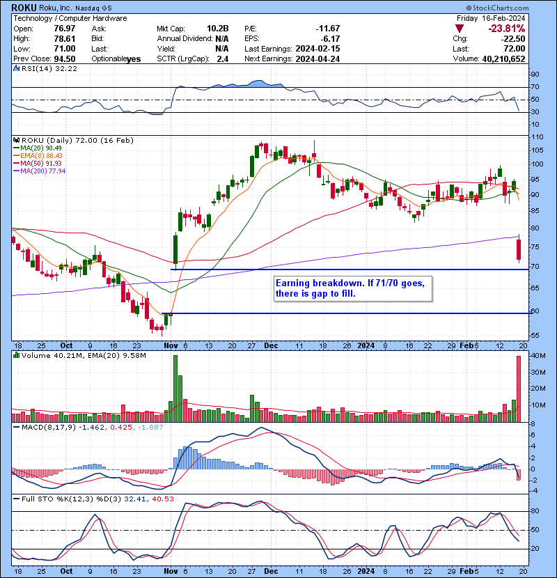Screen dimensions: 557x578
Task: Click the Chg value -22.50
Action: pyautogui.click(x=512, y=39)
